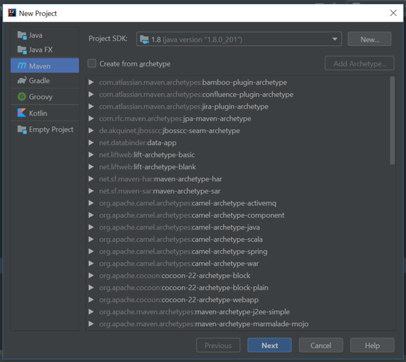Expand camel-archetype-activemq entry

pos(91,203)
